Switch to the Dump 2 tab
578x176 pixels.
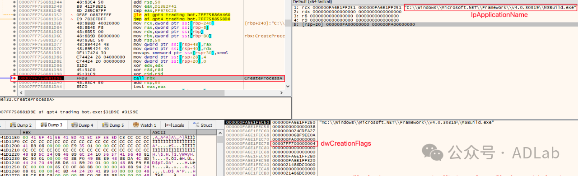point(21,125)
